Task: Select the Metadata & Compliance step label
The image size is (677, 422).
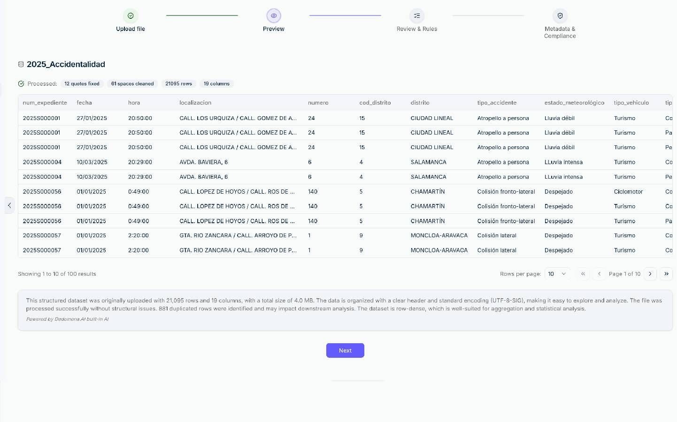Action: (x=560, y=32)
